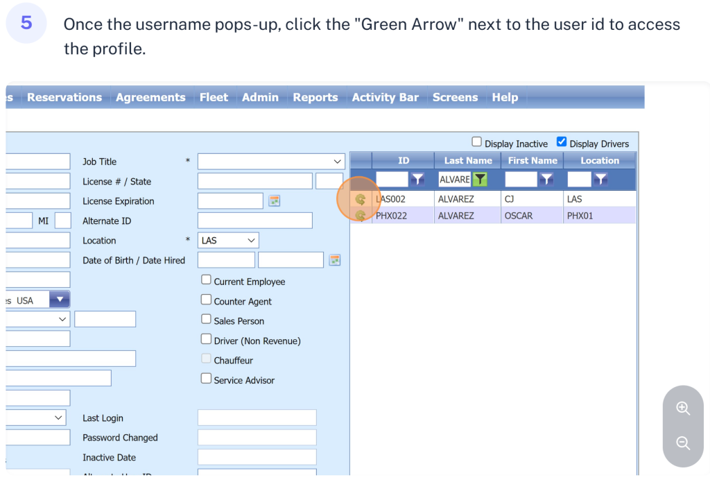Open the License Expiration calendar picker
Viewport: 710px width, 489px height.
tap(275, 201)
